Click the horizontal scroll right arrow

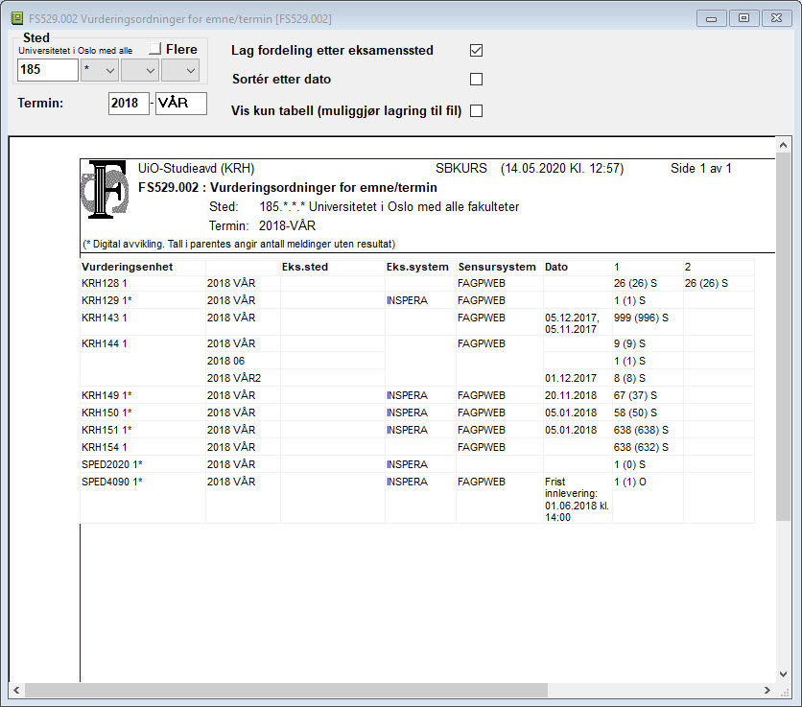767,690
